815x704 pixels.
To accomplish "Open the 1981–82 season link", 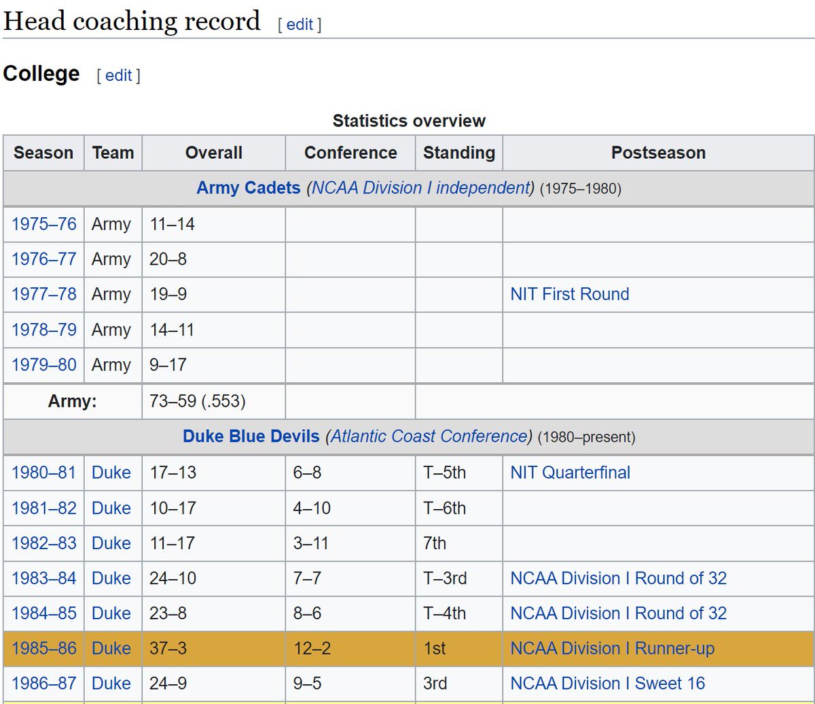I will coord(44,508).
